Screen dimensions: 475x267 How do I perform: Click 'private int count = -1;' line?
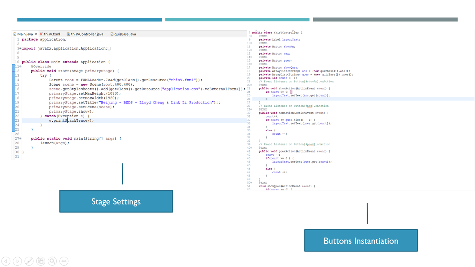tap(278, 78)
